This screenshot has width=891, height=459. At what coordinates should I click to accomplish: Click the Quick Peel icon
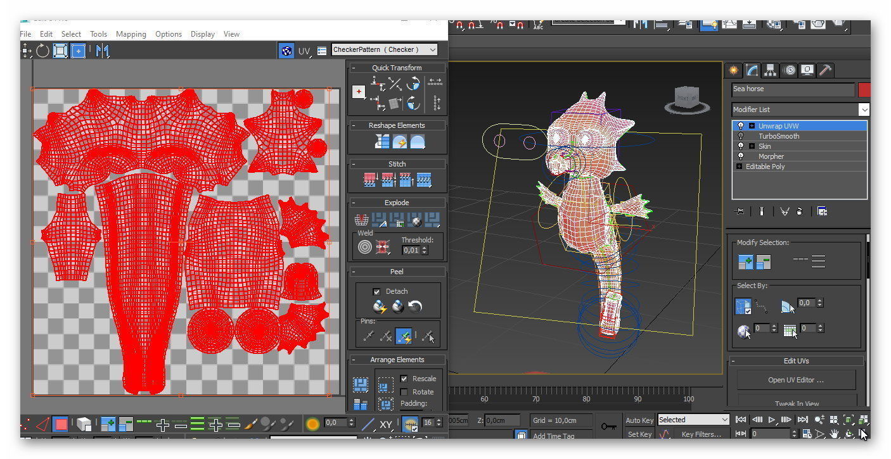coord(379,307)
